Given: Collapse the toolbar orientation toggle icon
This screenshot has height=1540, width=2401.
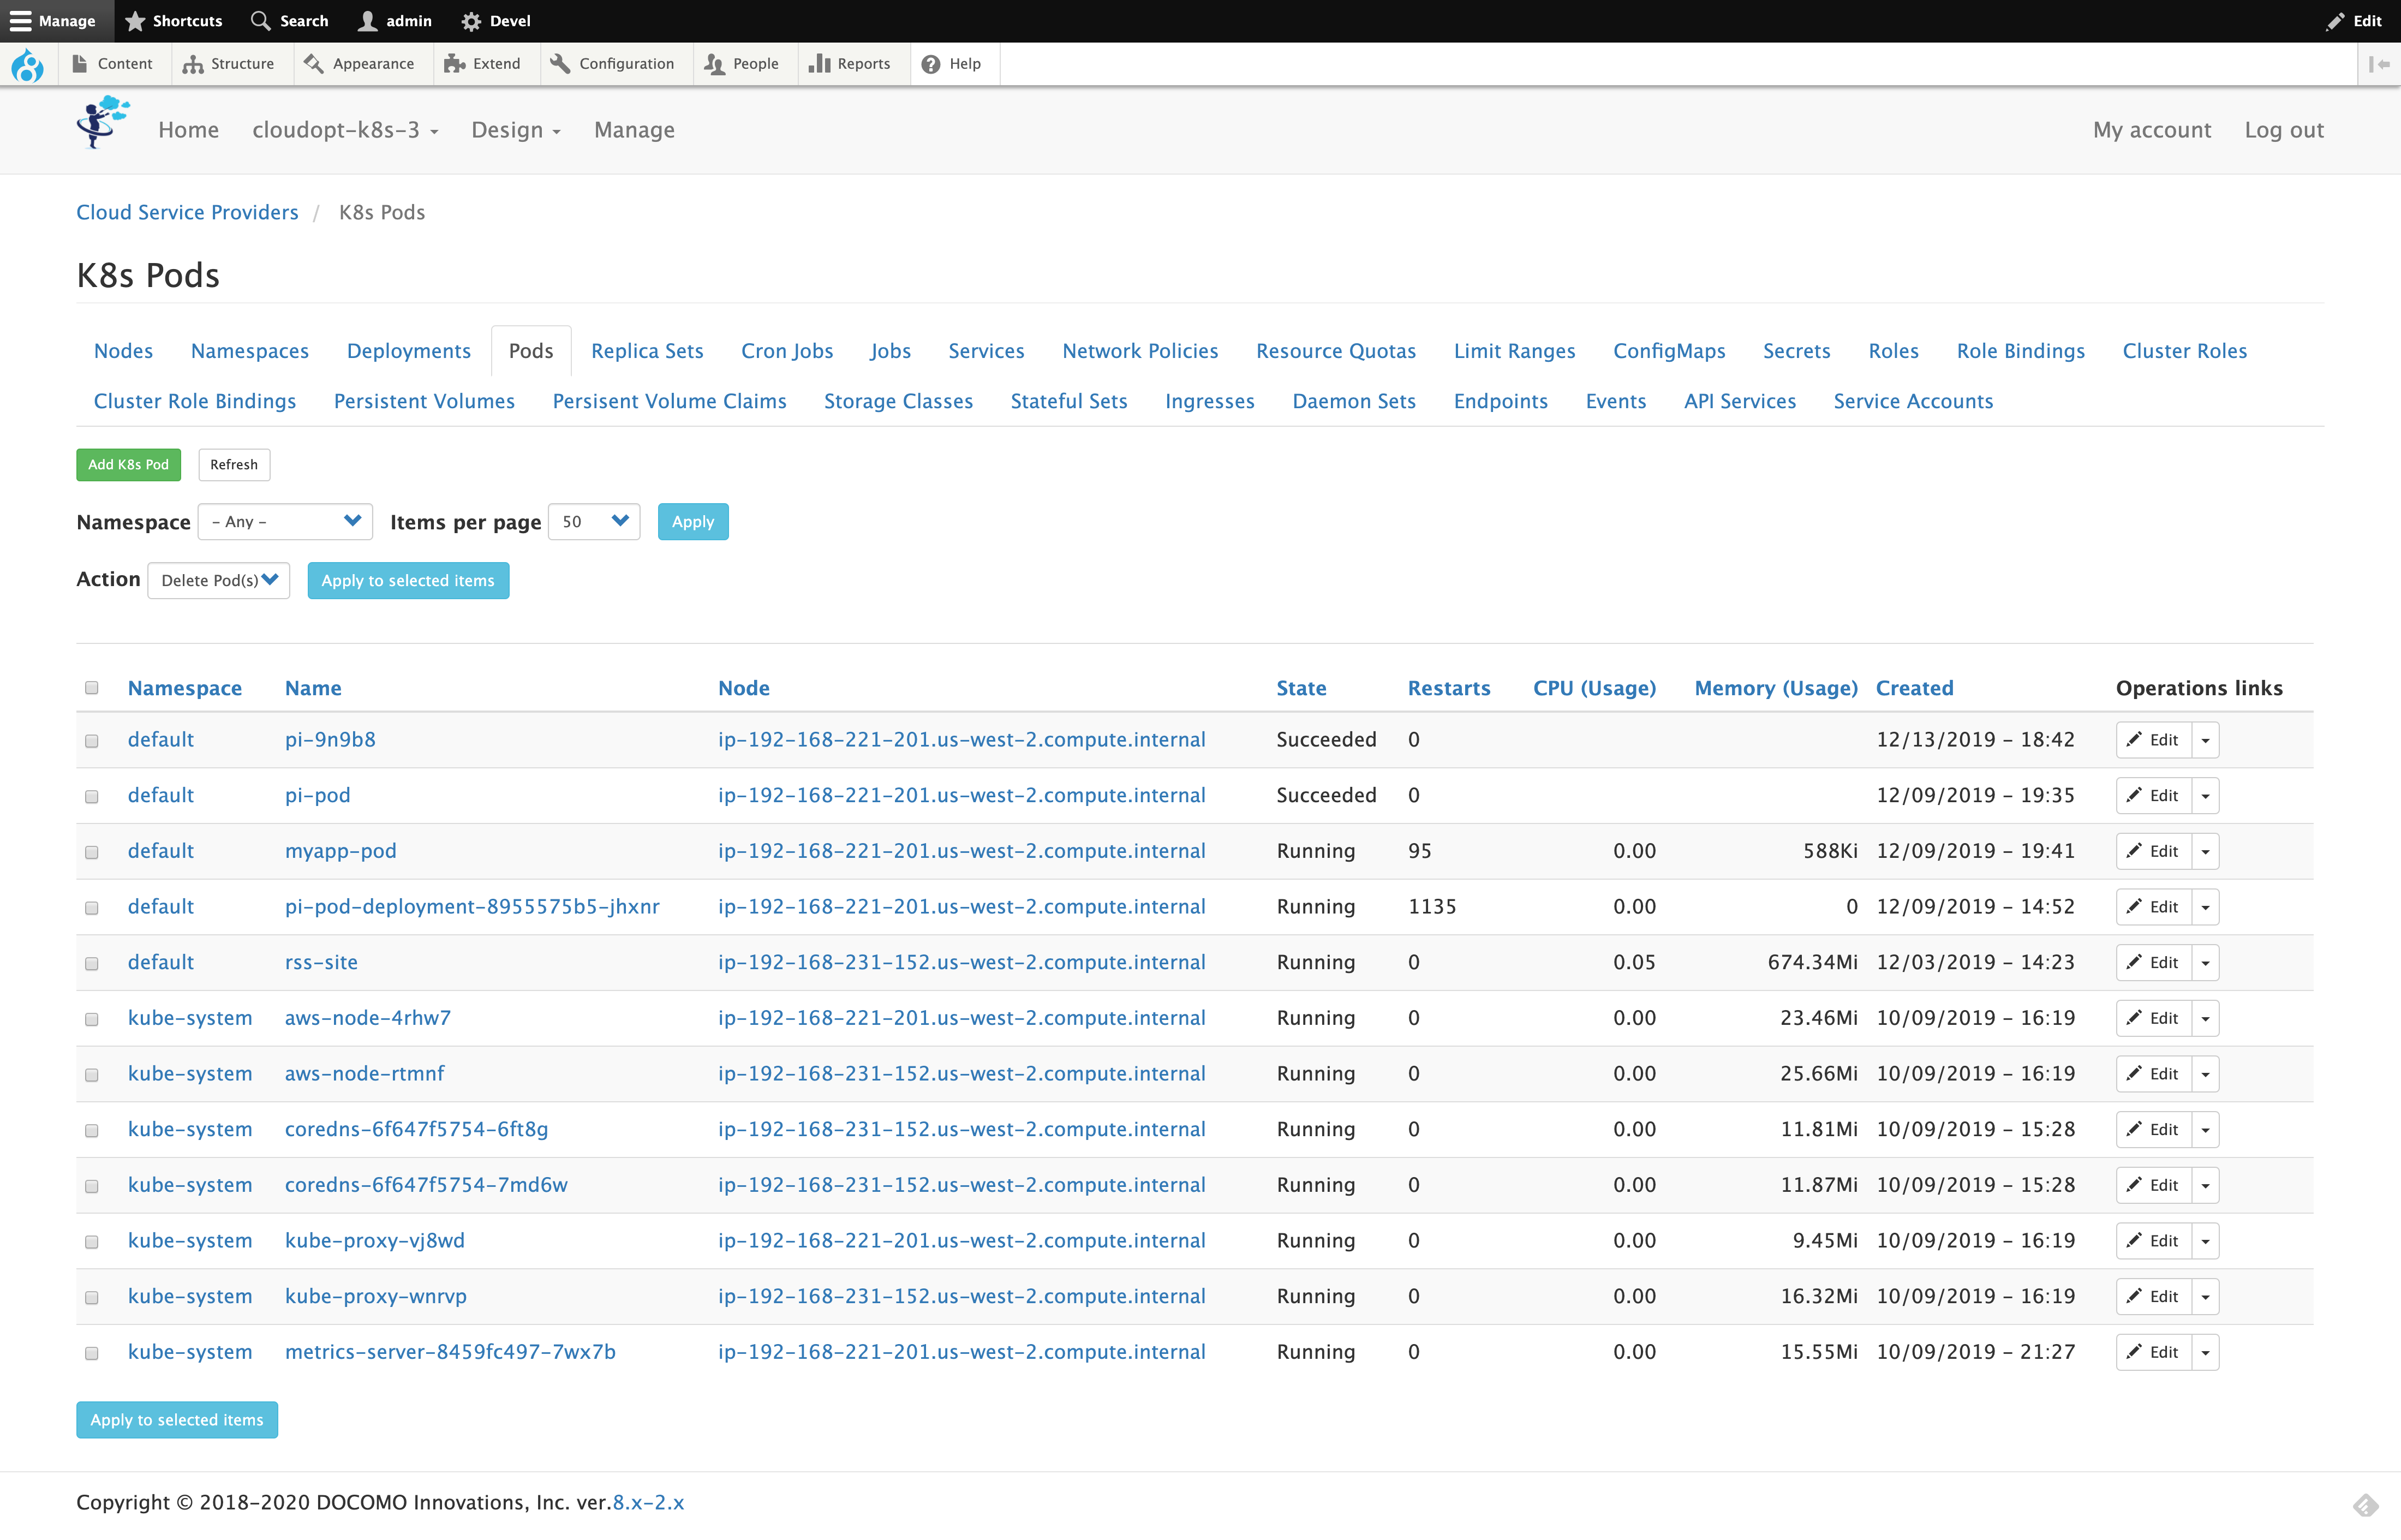Looking at the screenshot, I should [2379, 64].
